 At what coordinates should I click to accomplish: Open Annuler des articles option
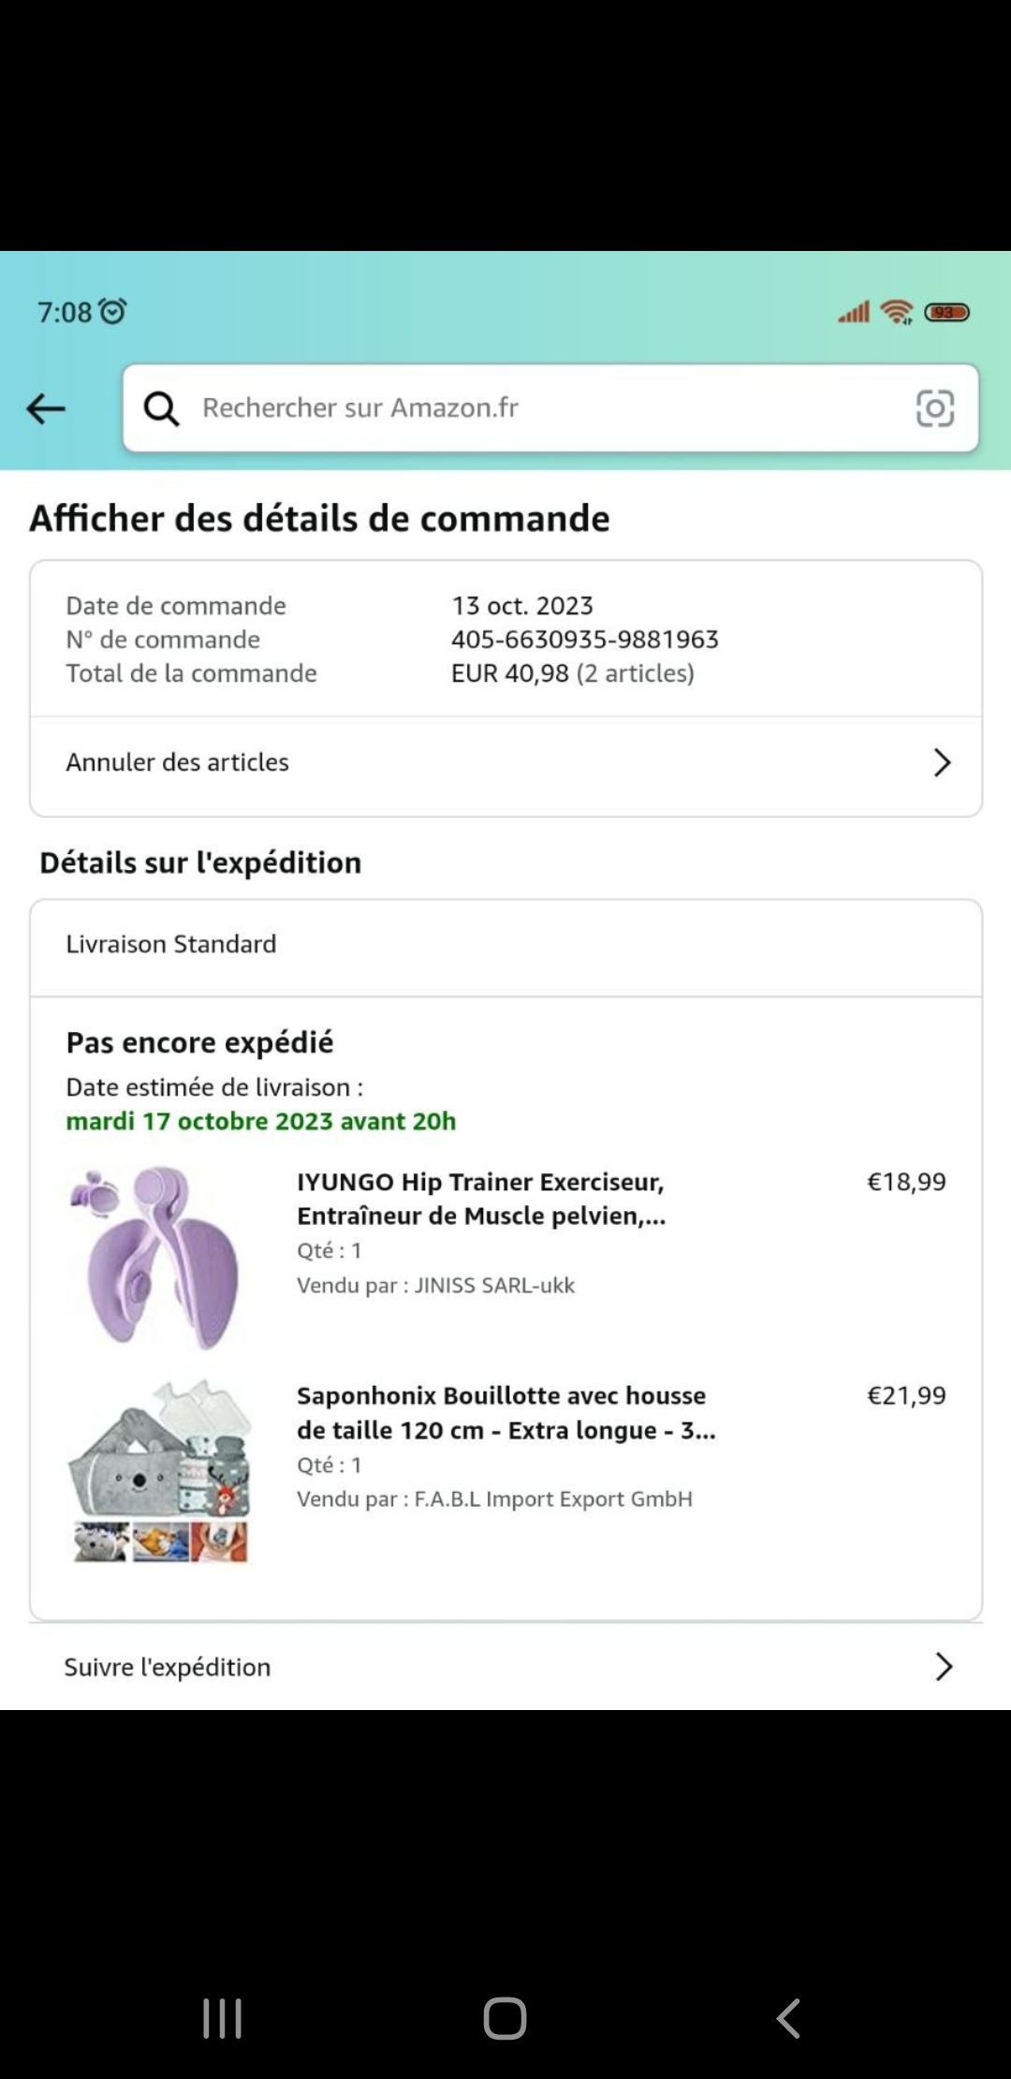[x=178, y=762]
